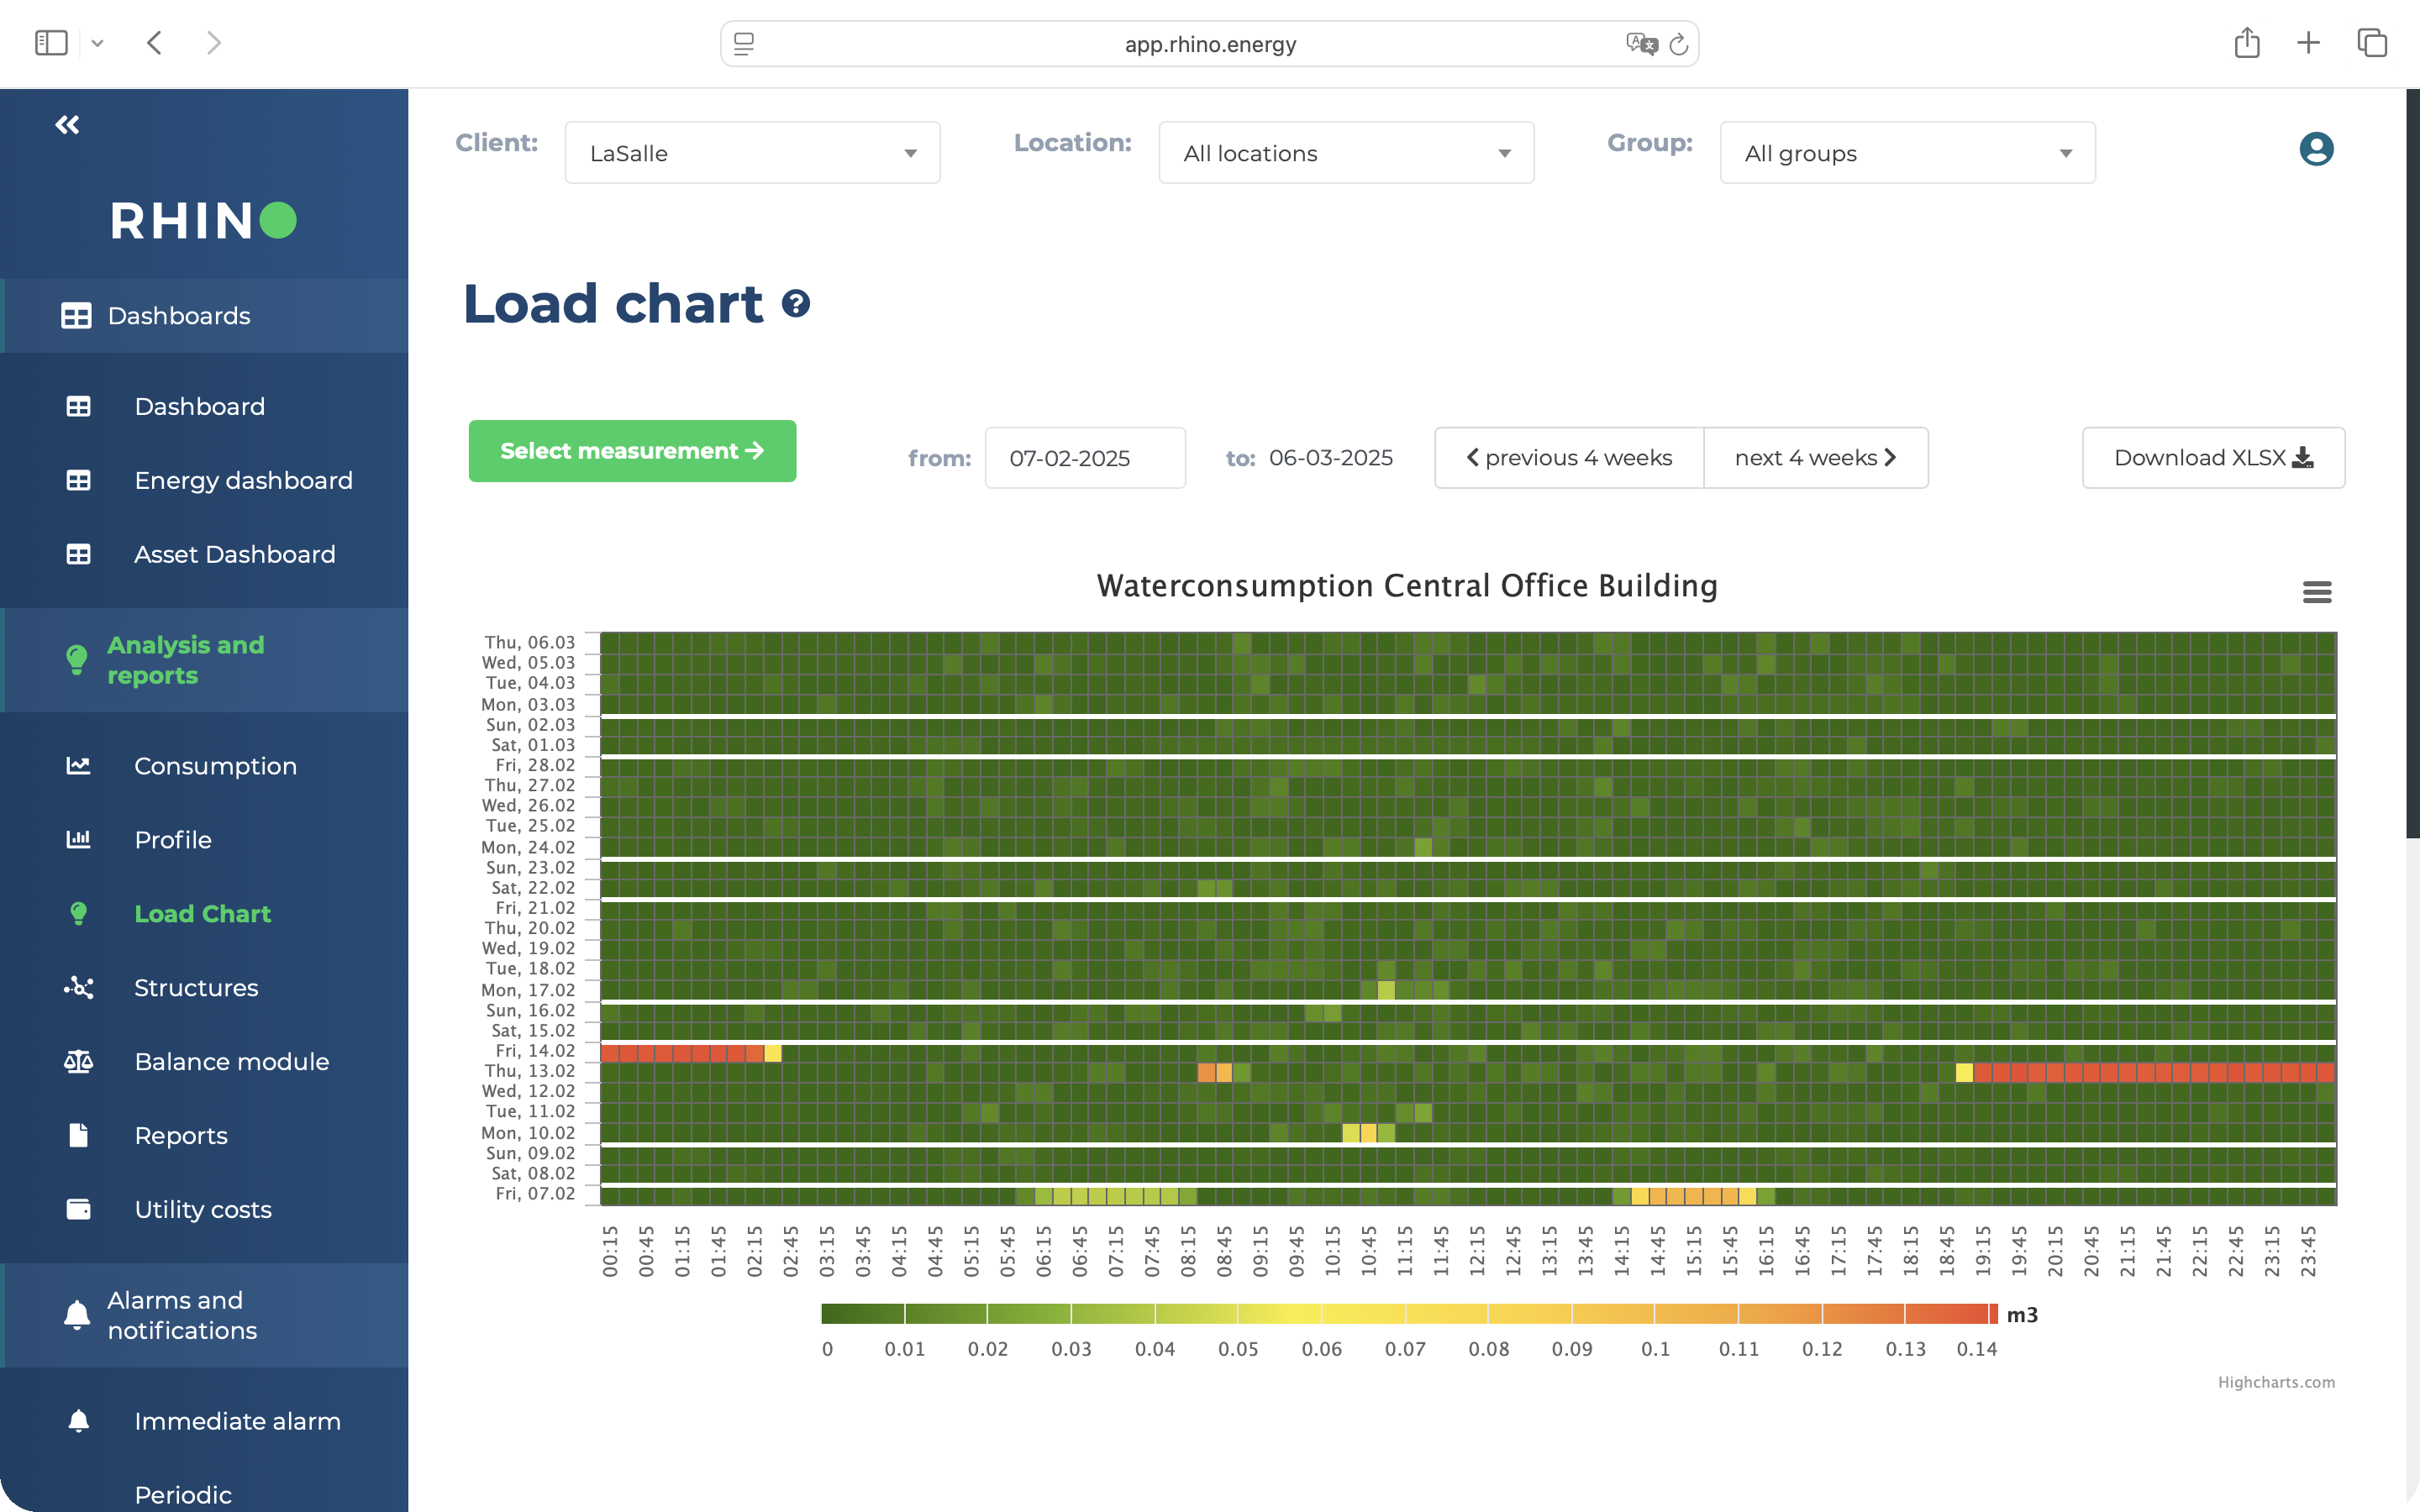The width and height of the screenshot is (2420, 1512).
Task: Click Balance module scales icon
Action: pos(78,1062)
